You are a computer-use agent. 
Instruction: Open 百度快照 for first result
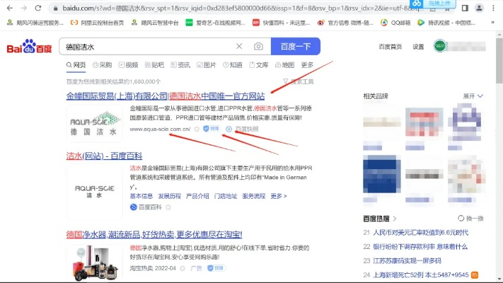pyautogui.click(x=242, y=129)
